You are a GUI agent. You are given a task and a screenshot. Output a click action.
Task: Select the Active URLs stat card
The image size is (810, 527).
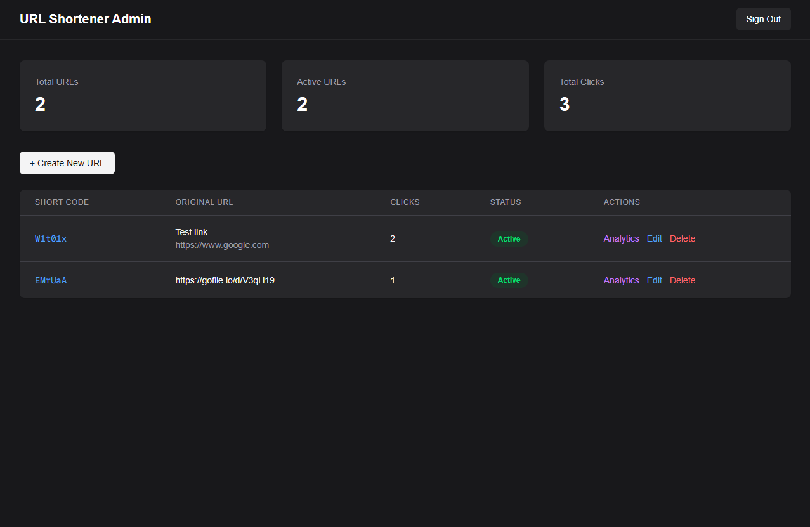pyautogui.click(x=405, y=96)
